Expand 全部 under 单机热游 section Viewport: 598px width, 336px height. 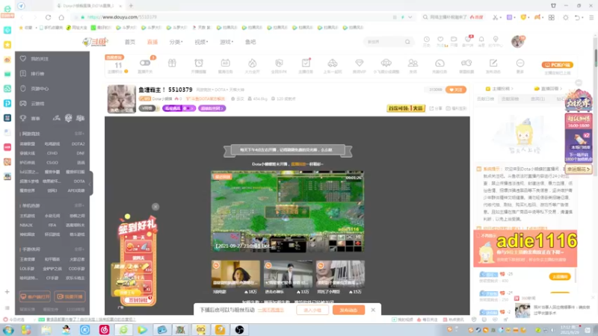tap(79, 205)
